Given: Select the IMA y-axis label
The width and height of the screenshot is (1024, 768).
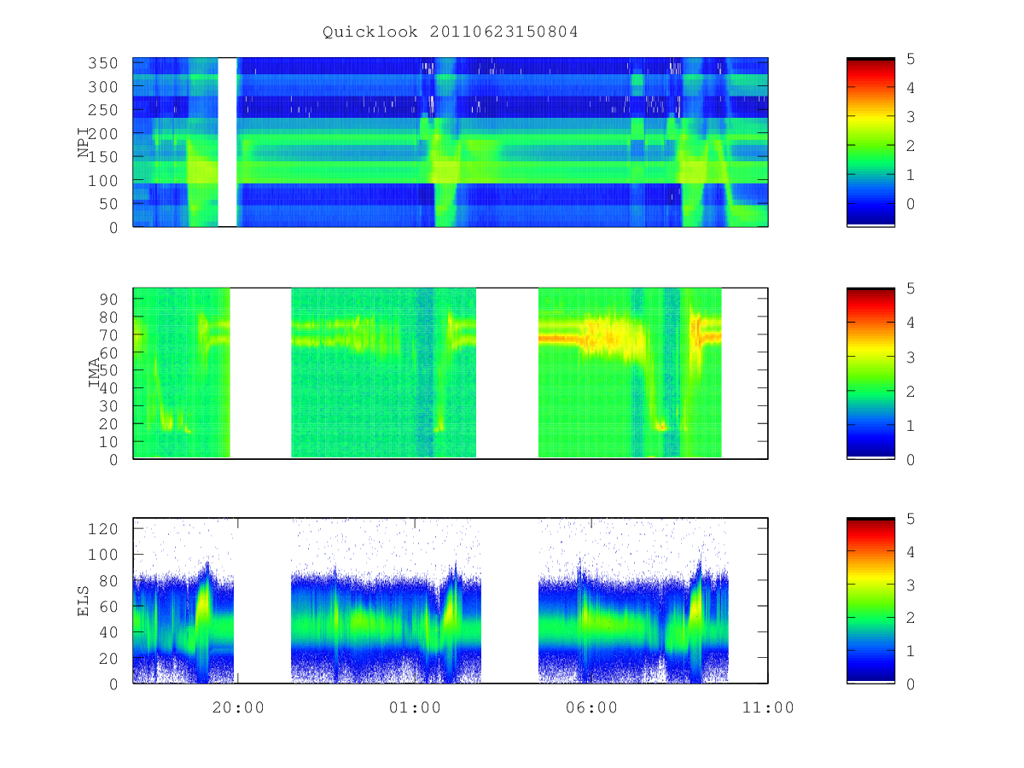Looking at the screenshot, I should (x=95, y=374).
